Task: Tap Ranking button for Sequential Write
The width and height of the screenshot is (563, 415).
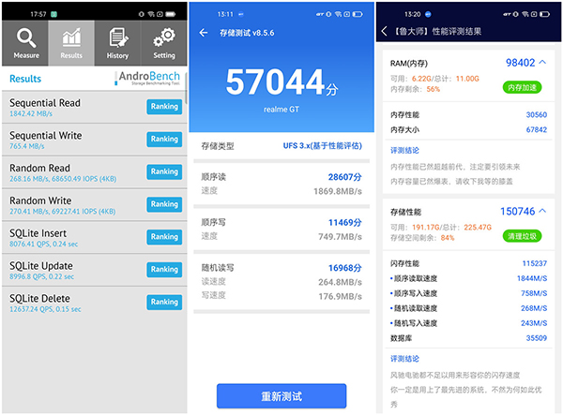Action: [164, 140]
